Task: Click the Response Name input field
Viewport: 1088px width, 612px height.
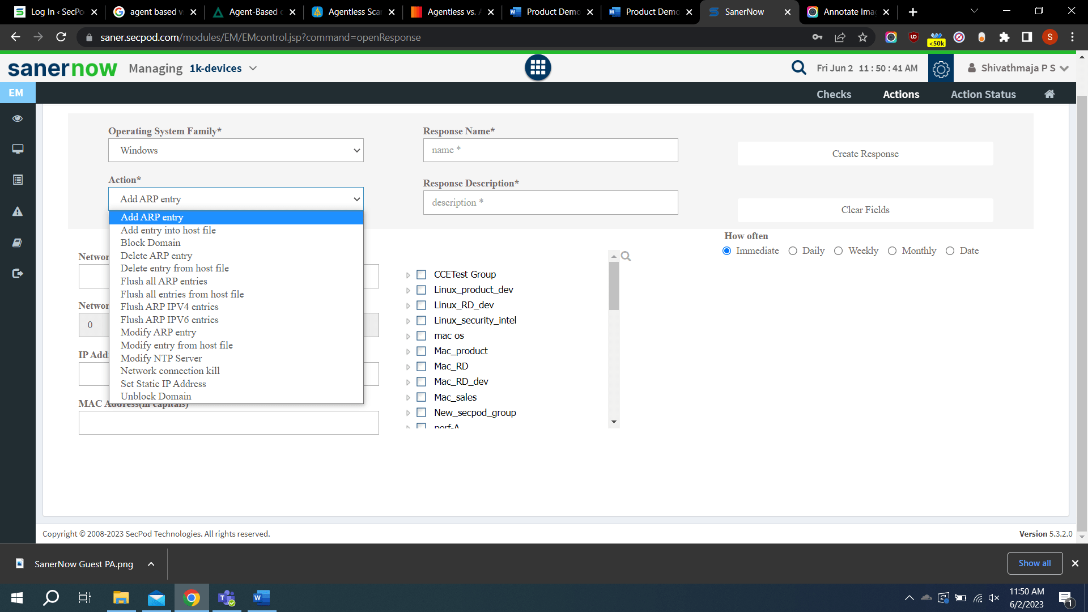Action: click(550, 150)
